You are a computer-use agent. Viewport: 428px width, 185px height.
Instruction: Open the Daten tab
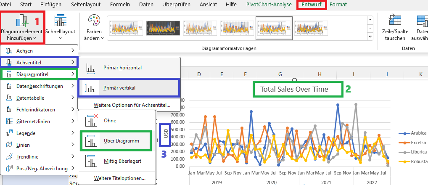point(146,4)
